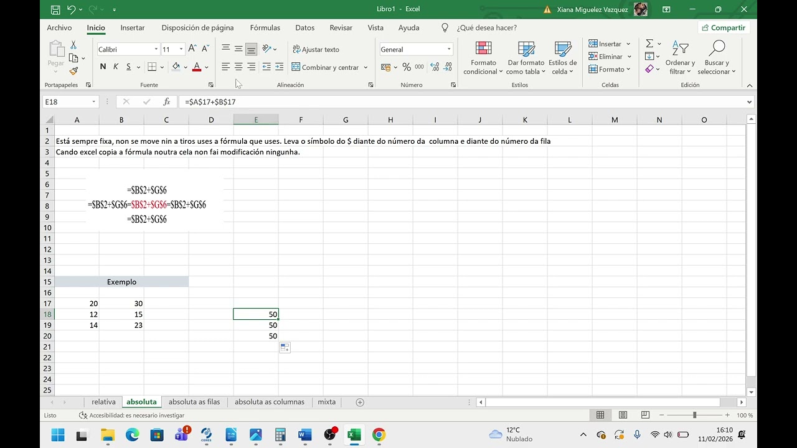Open the Insertar cells dropdown

(x=628, y=44)
